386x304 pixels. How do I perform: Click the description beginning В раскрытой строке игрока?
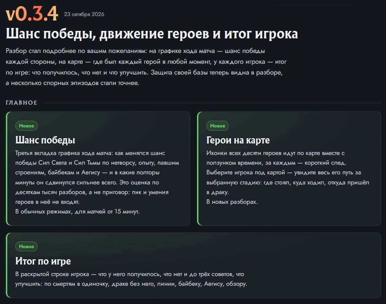(131, 279)
